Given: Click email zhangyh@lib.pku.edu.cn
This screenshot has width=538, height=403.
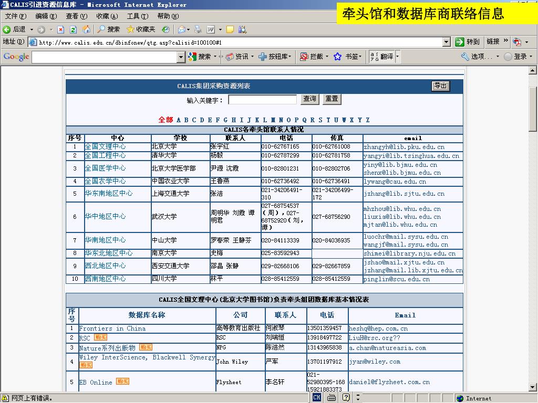Looking at the screenshot, I should (x=404, y=147).
